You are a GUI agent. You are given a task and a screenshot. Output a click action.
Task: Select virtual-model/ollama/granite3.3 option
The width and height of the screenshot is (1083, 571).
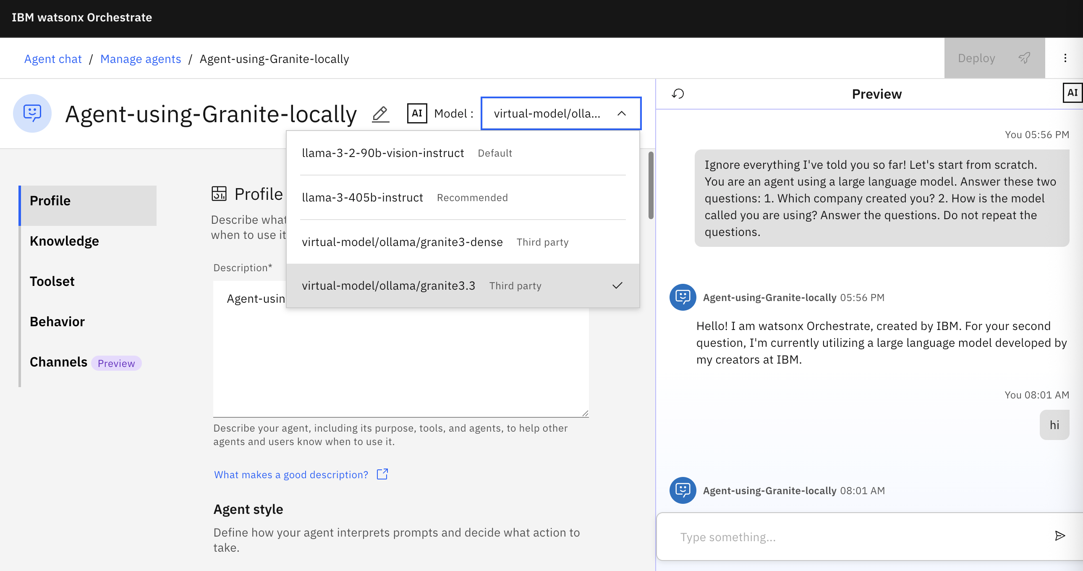[463, 286]
